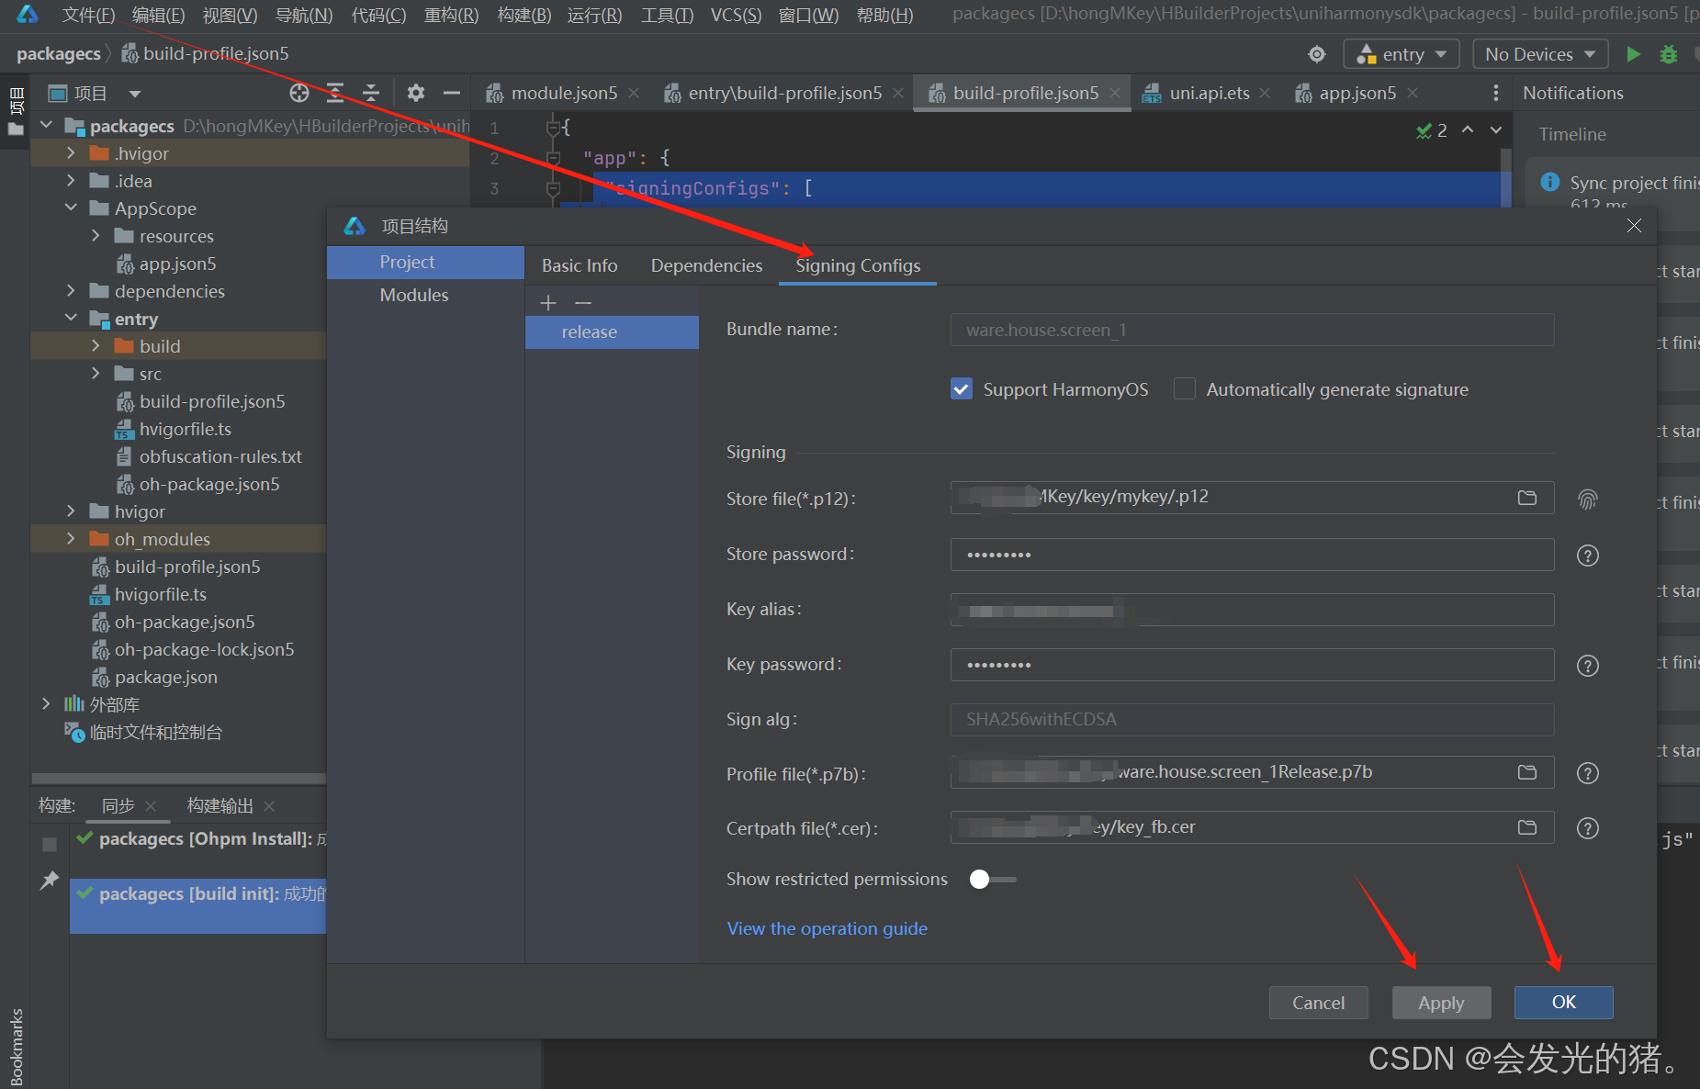Open the No Devices dropdown
Viewport: 1700px width, 1089px height.
coord(1539,53)
